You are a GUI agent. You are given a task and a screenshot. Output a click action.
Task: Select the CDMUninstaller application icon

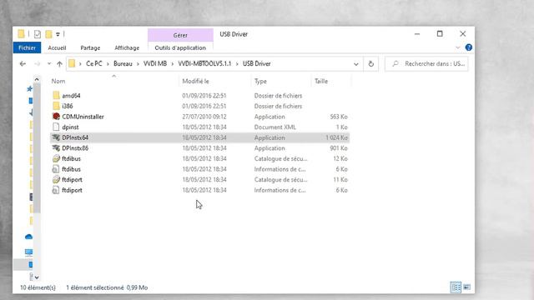56,117
